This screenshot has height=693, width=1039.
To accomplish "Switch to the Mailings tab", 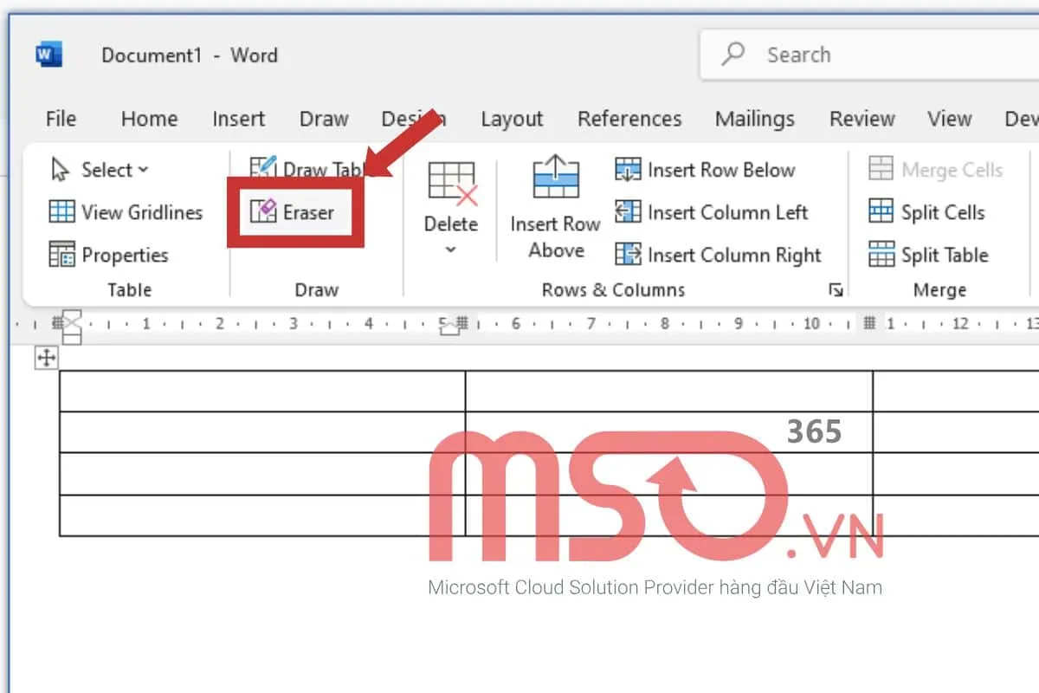I will [754, 119].
